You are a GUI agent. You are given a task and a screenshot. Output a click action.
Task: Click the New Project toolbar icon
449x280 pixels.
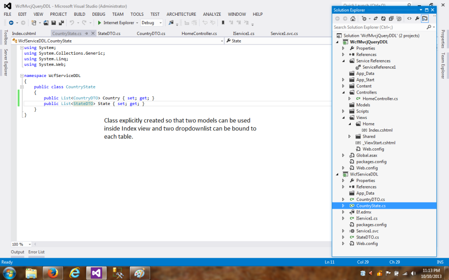(34, 23)
